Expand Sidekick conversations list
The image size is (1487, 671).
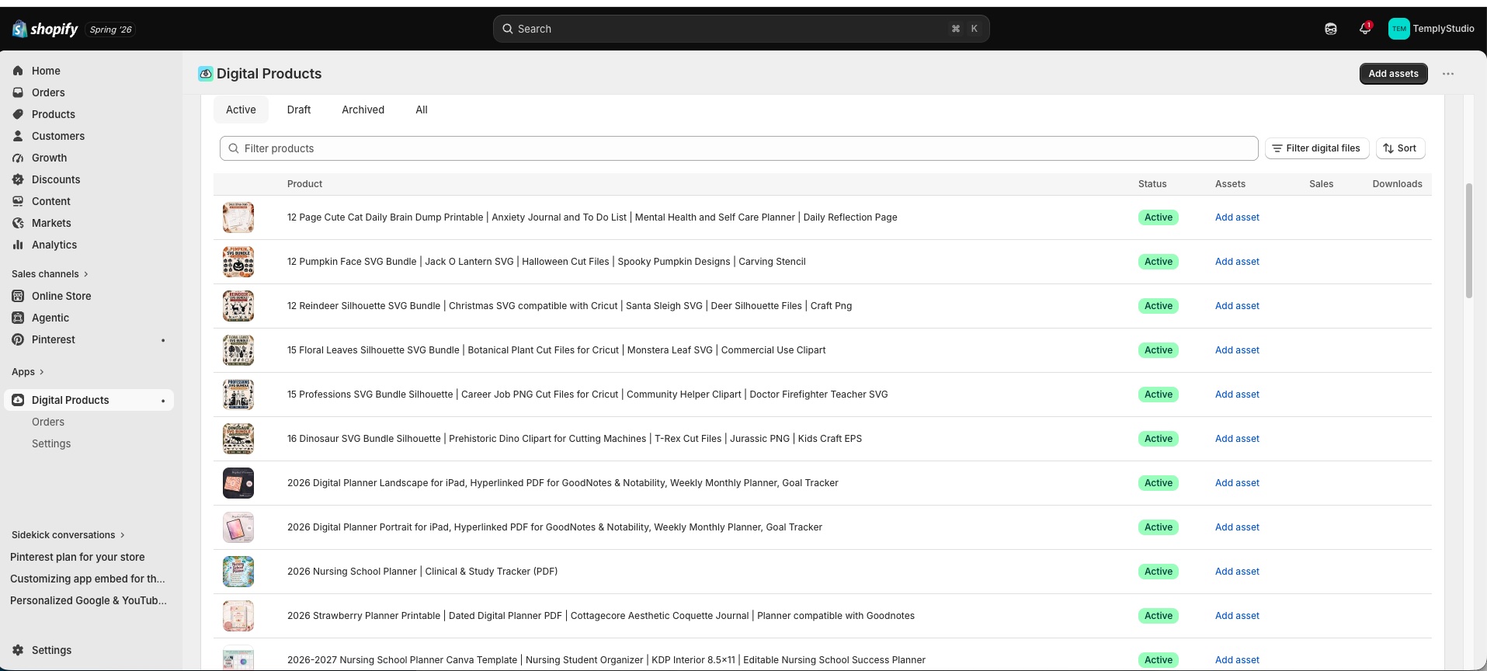click(68, 535)
